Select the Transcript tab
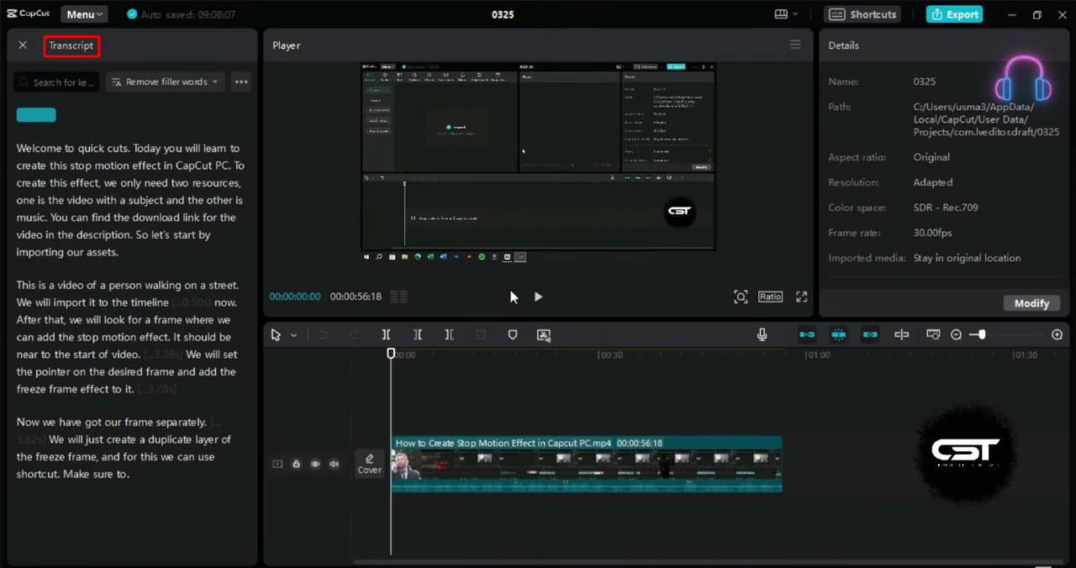 coord(71,45)
